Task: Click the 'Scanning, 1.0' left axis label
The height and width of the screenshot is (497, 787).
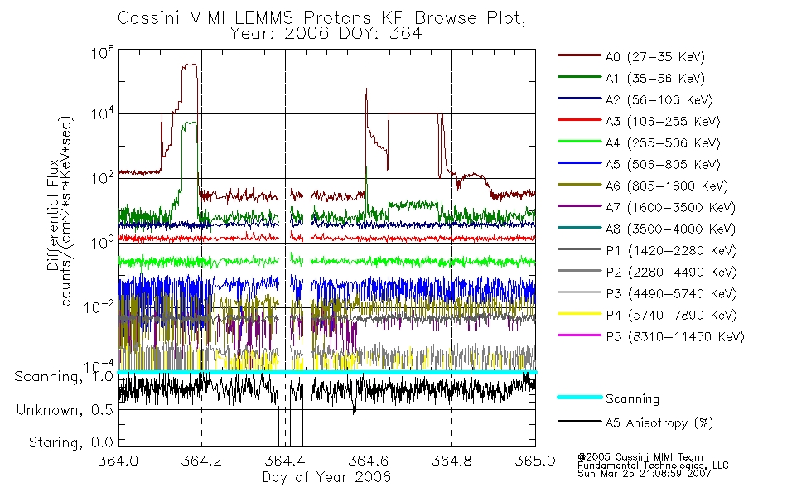Action: click(x=64, y=377)
